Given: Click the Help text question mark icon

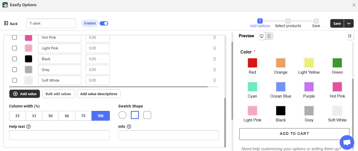Looking at the screenshot, I should (29, 127).
